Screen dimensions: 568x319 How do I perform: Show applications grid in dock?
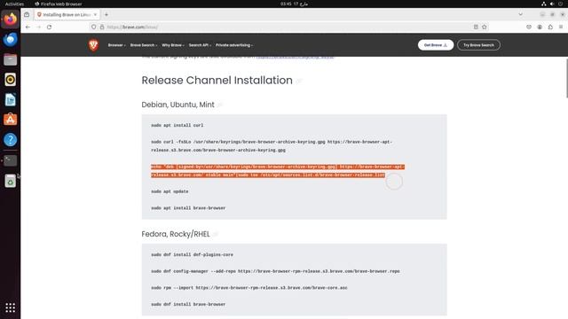[10, 307]
